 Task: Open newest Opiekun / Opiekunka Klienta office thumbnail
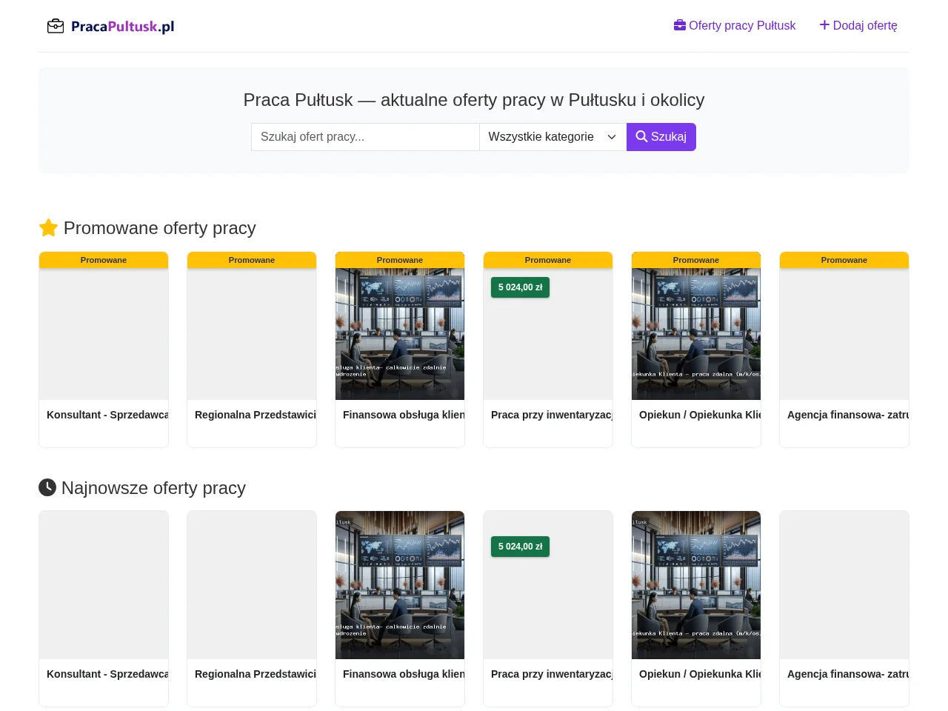(x=696, y=585)
